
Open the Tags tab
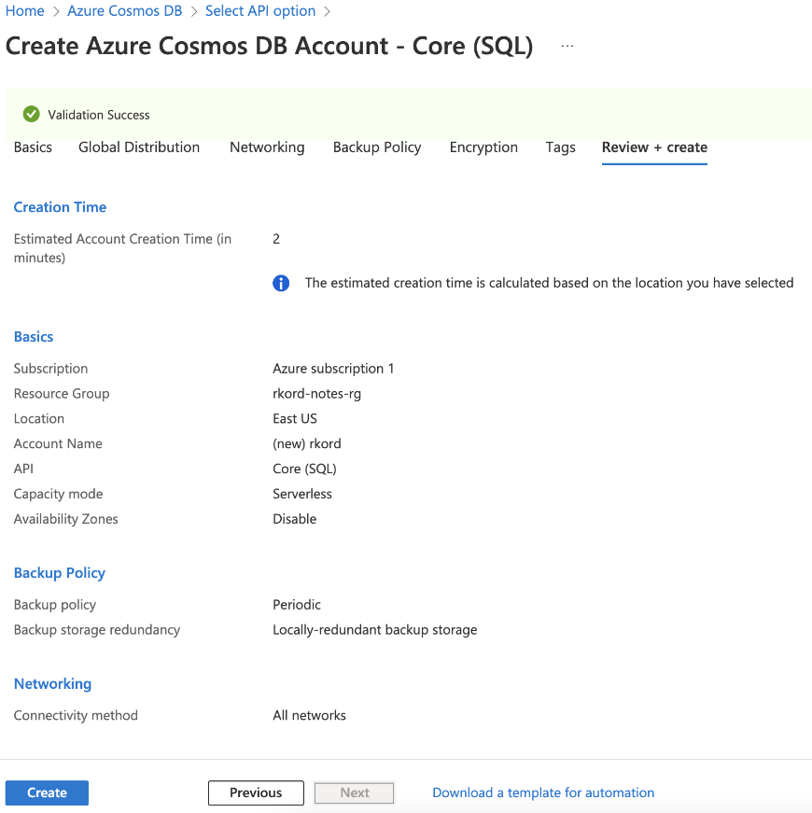[561, 147]
